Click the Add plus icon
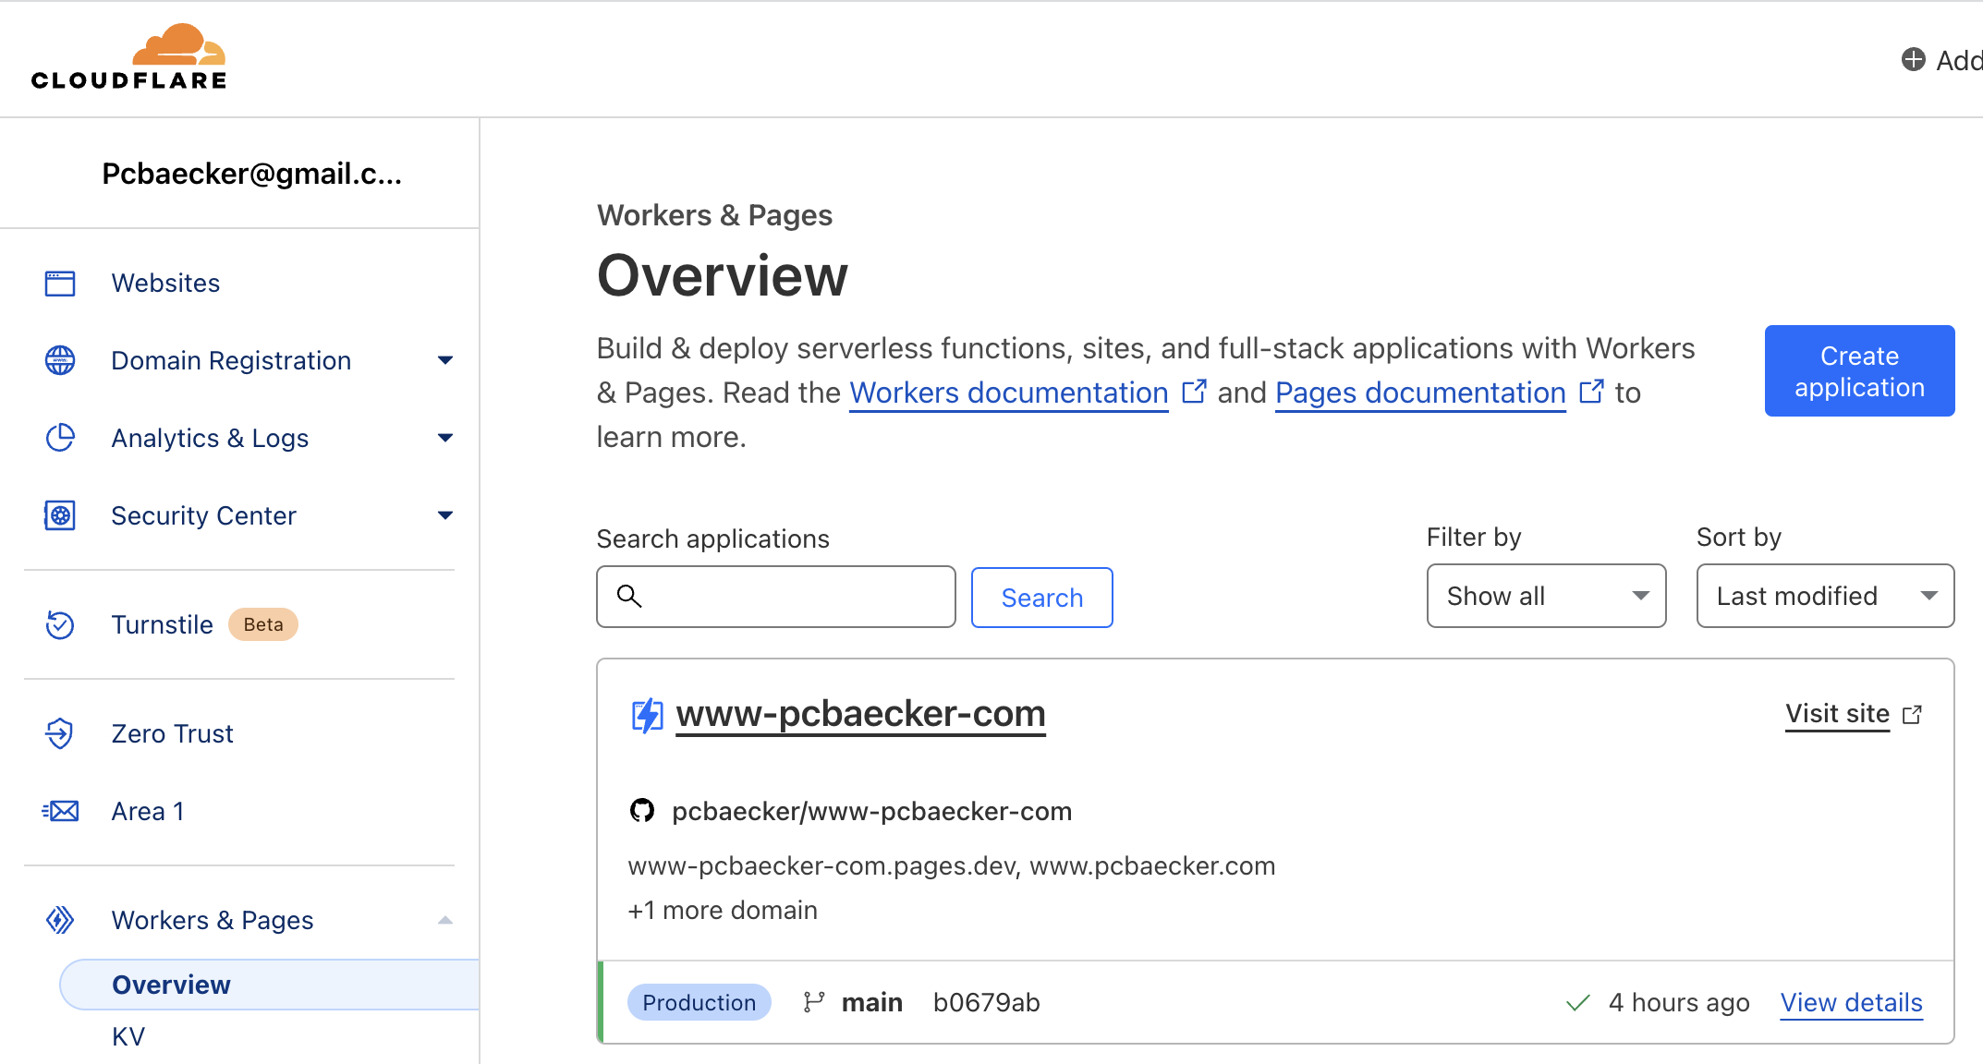 pyautogui.click(x=1913, y=60)
